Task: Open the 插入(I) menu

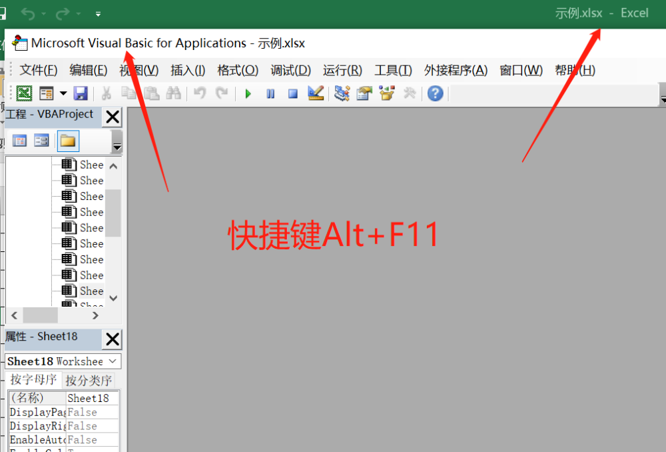Action: (x=188, y=70)
